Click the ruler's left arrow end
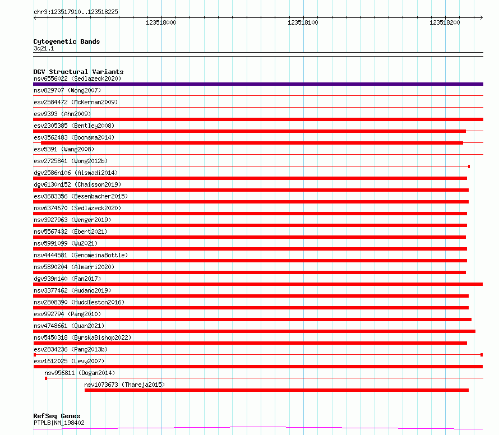Image resolution: width=499 pixels, height=435 pixels. [35, 17]
